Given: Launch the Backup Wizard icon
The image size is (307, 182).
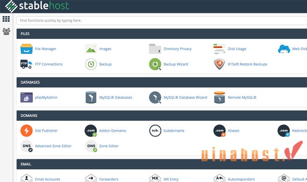Looking at the screenshot, I should click(155, 64).
